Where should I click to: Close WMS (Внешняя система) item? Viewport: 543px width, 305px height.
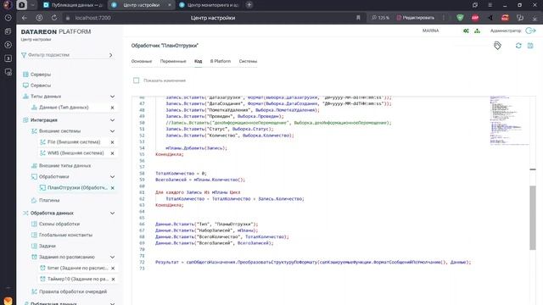pos(112,153)
